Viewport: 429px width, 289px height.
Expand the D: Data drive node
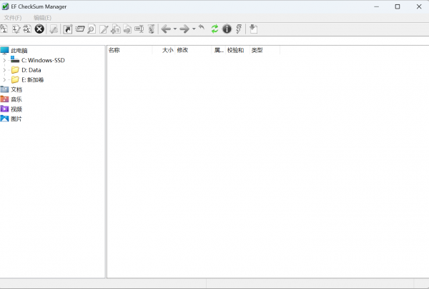click(x=4, y=70)
